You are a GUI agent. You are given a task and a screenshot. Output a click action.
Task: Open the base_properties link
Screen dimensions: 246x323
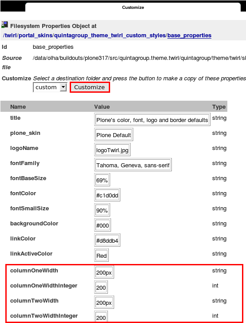189,35
